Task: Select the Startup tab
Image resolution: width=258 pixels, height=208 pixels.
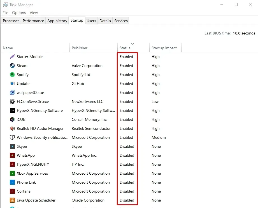Action: click(x=77, y=20)
